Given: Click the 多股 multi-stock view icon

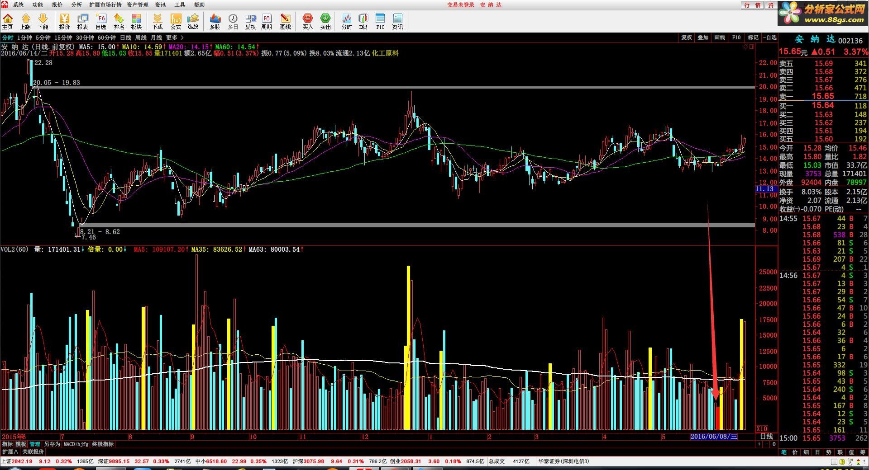Looking at the screenshot, I should (x=215, y=21).
